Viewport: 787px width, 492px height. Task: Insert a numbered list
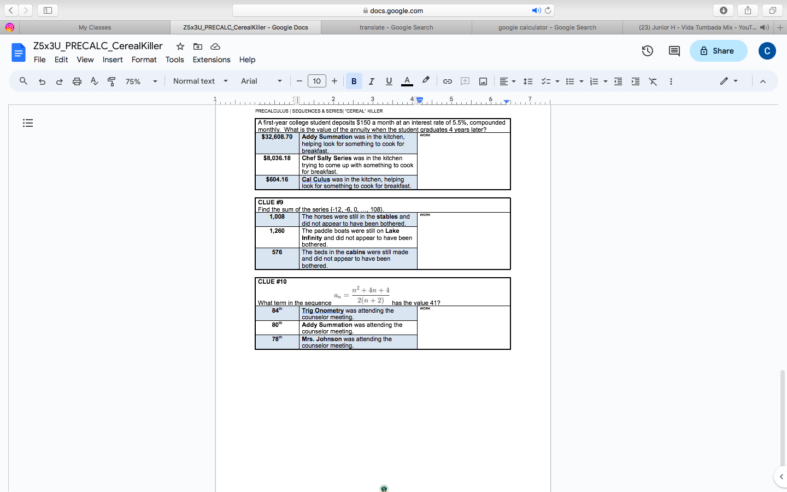[594, 81]
